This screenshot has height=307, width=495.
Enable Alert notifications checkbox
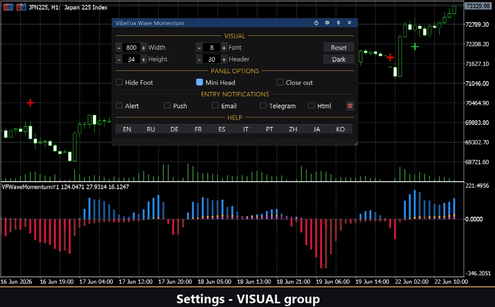(x=119, y=106)
